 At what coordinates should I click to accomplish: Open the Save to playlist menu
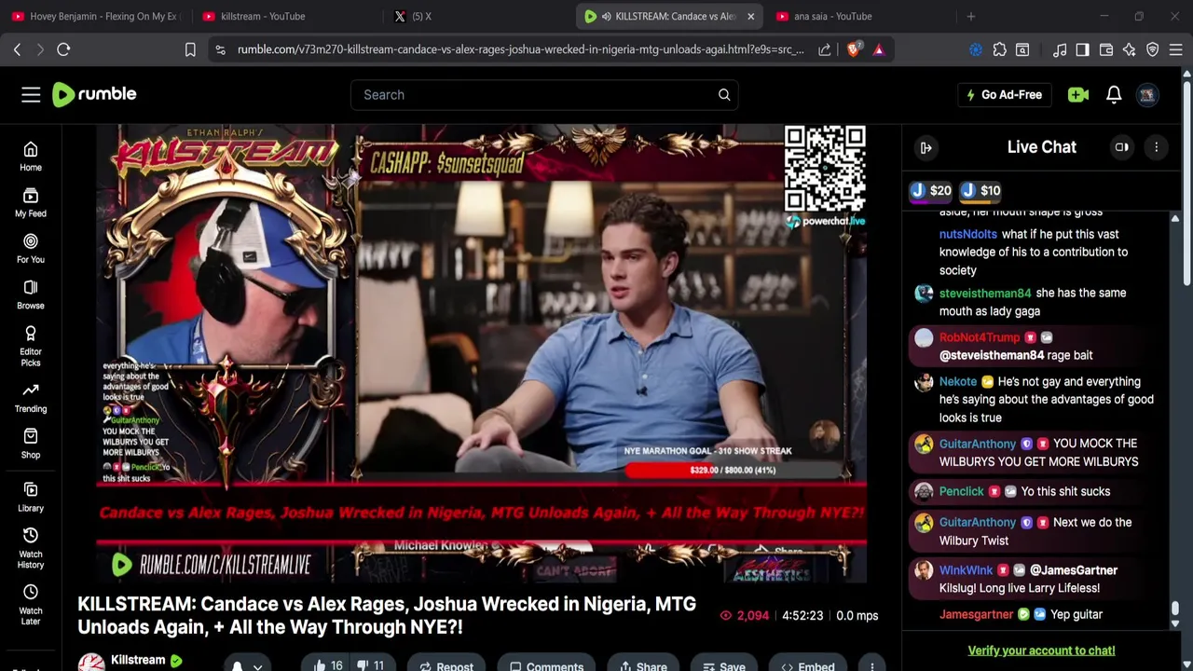coord(723,665)
